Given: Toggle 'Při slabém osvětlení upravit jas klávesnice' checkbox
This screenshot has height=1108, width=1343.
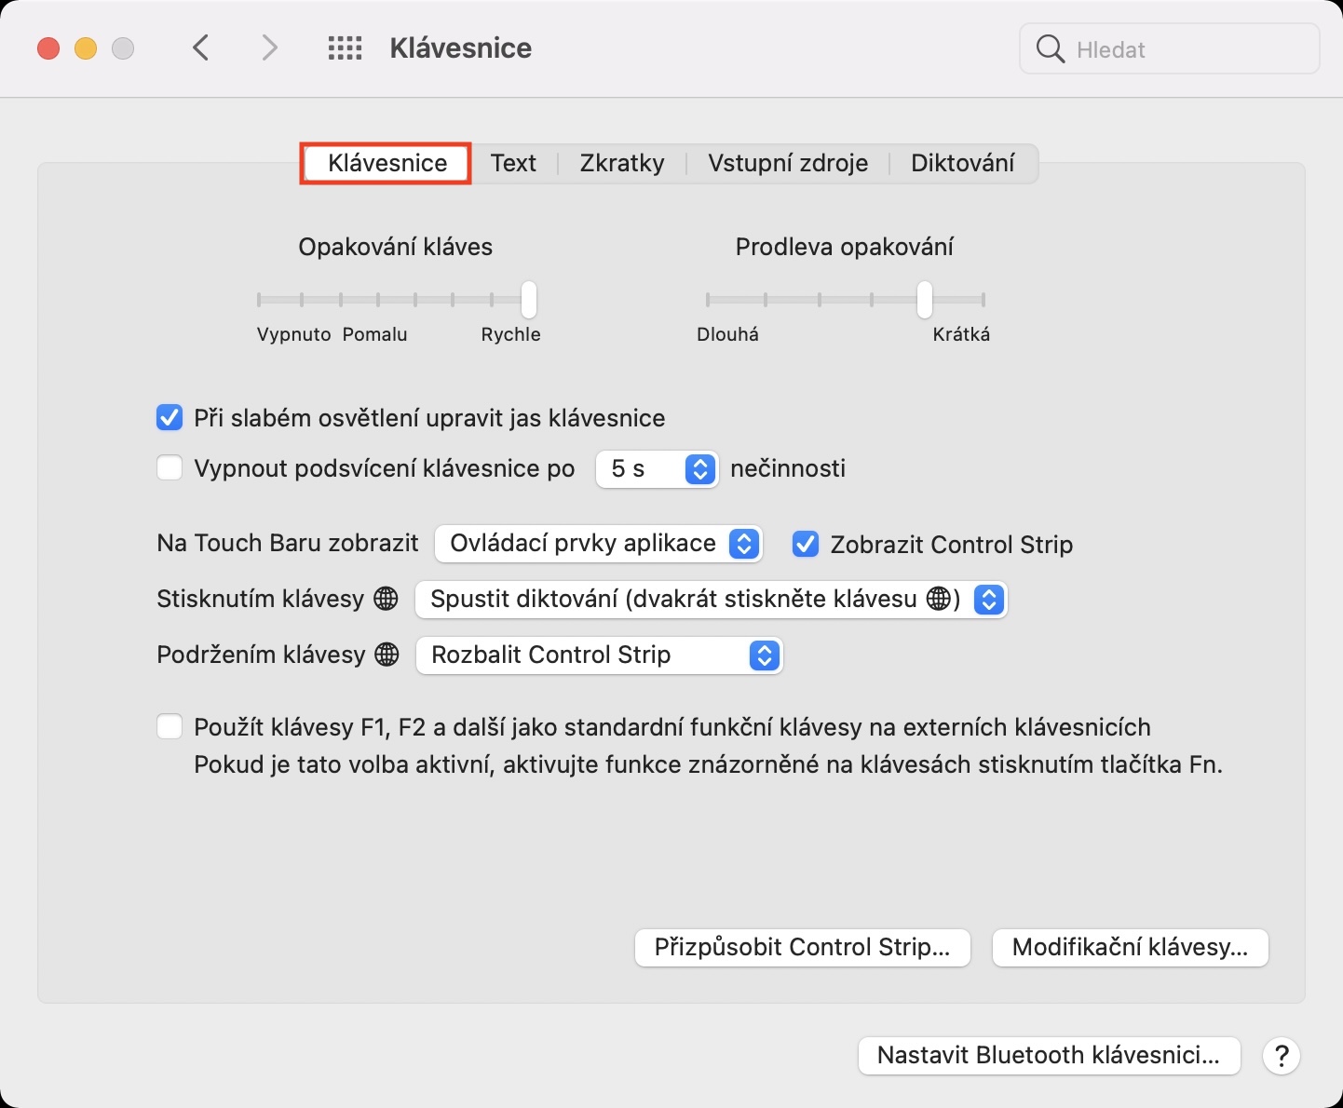Looking at the screenshot, I should tap(170, 418).
